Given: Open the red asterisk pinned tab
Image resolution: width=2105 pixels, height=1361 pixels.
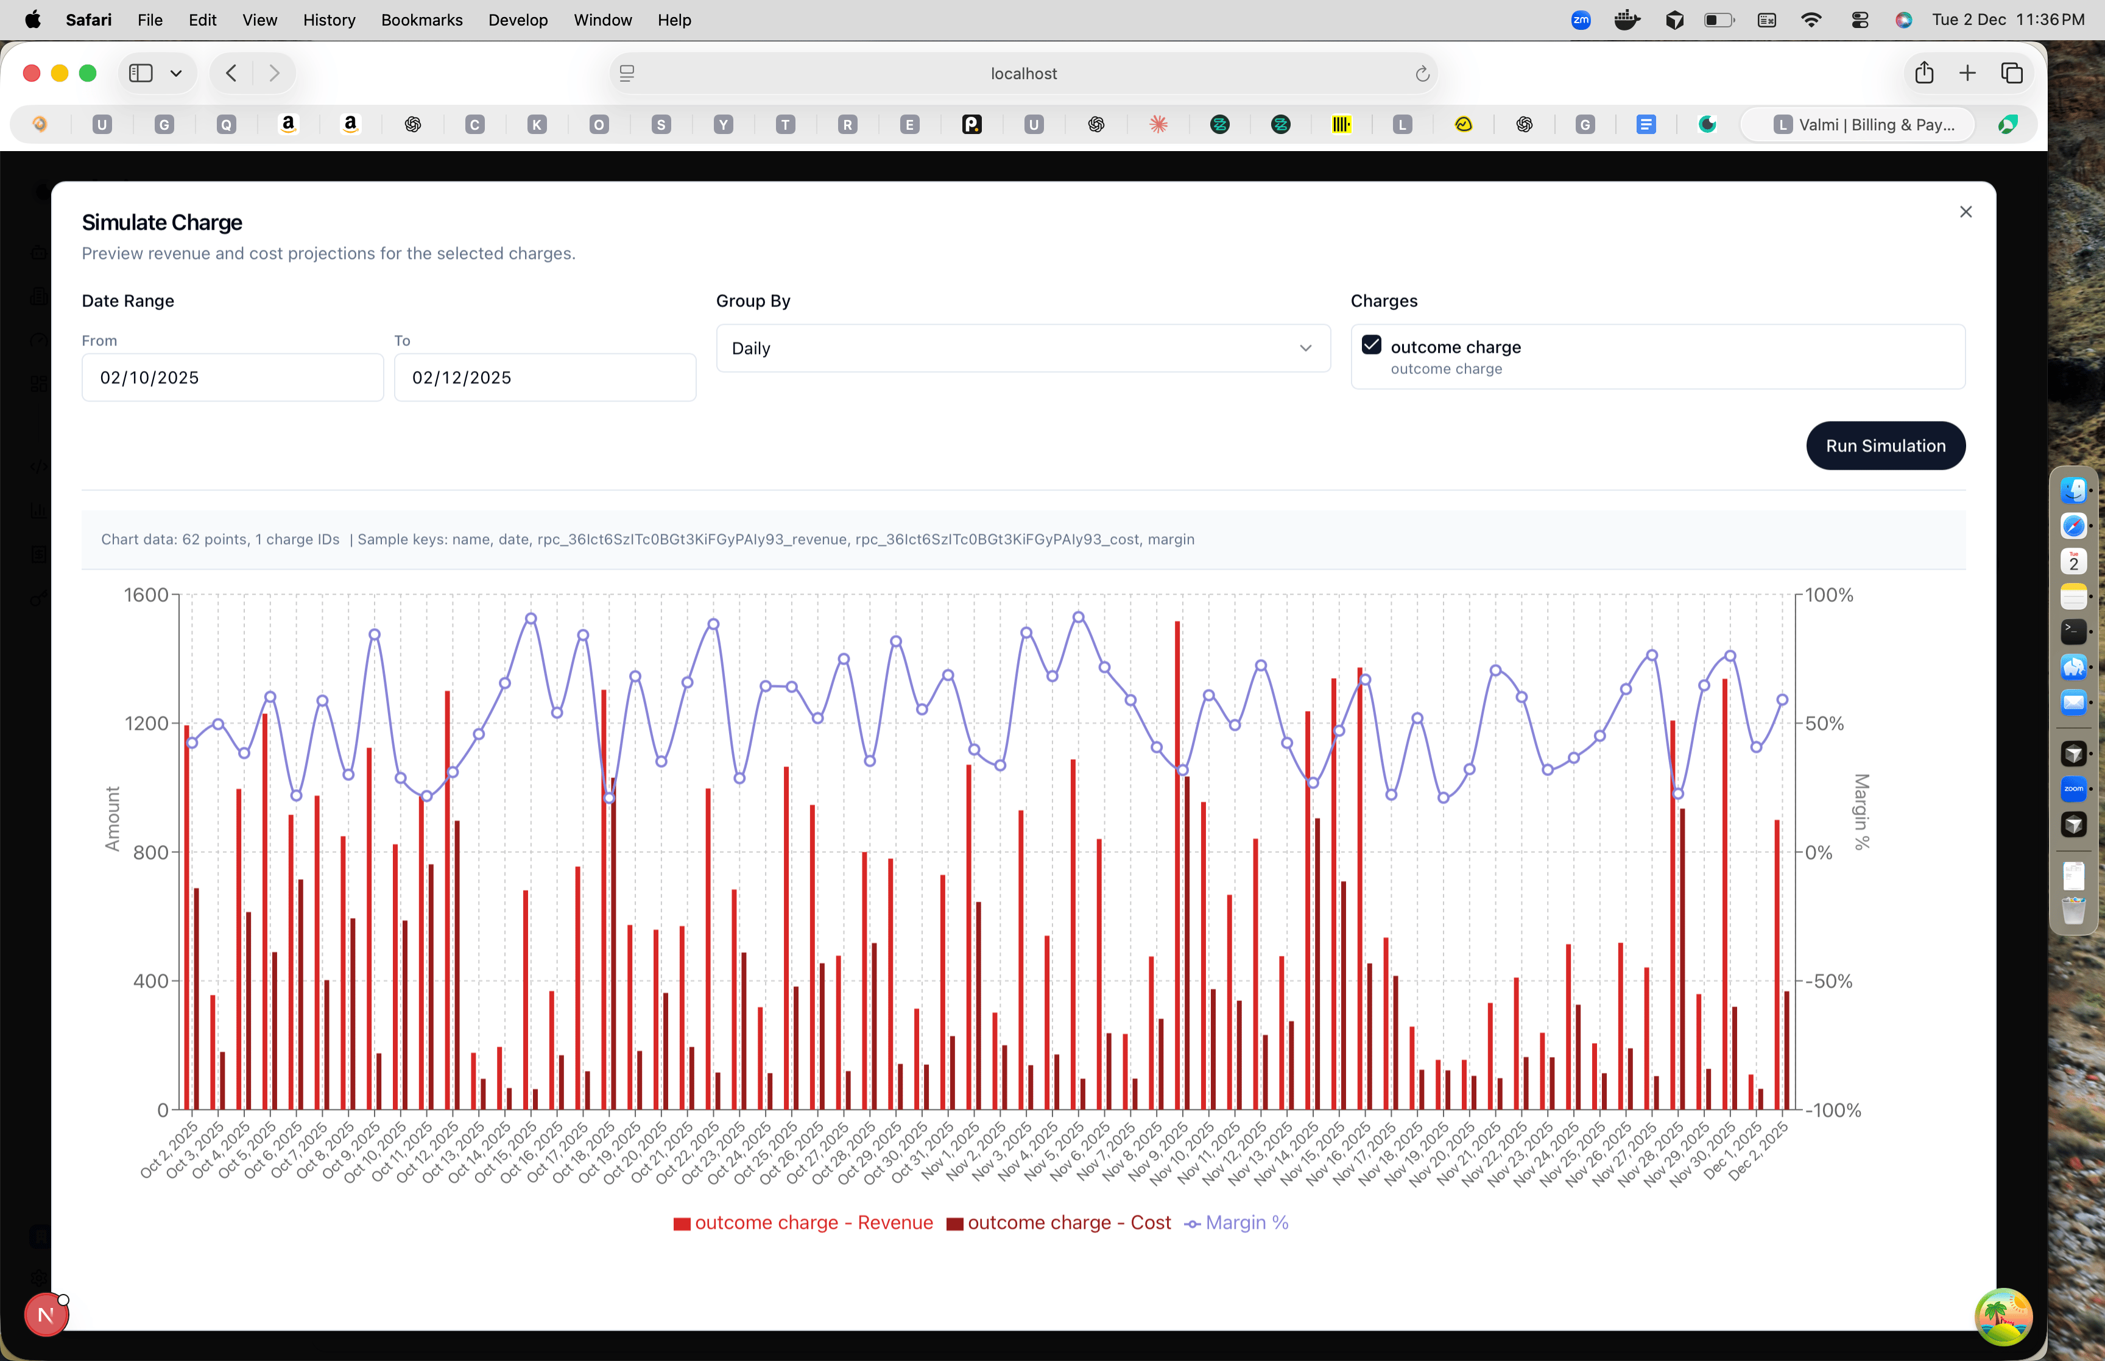Looking at the screenshot, I should tap(1158, 125).
